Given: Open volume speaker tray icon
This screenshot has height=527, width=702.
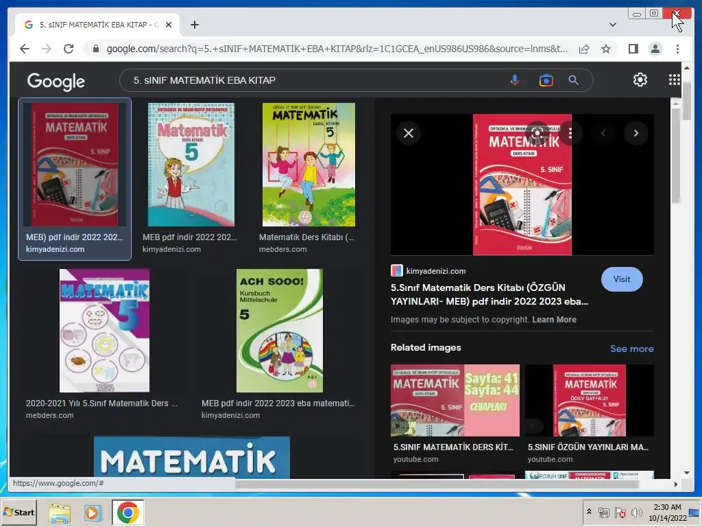Looking at the screenshot, I should tap(636, 512).
